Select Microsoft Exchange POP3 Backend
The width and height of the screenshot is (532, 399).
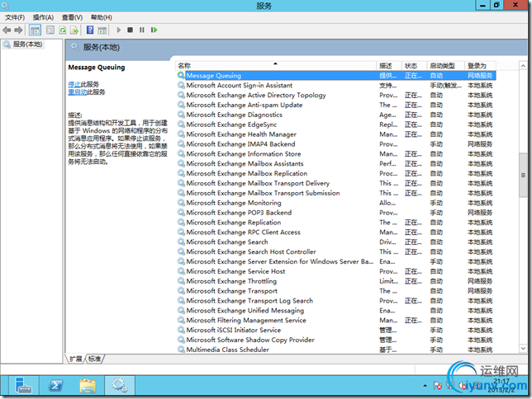click(336, 213)
